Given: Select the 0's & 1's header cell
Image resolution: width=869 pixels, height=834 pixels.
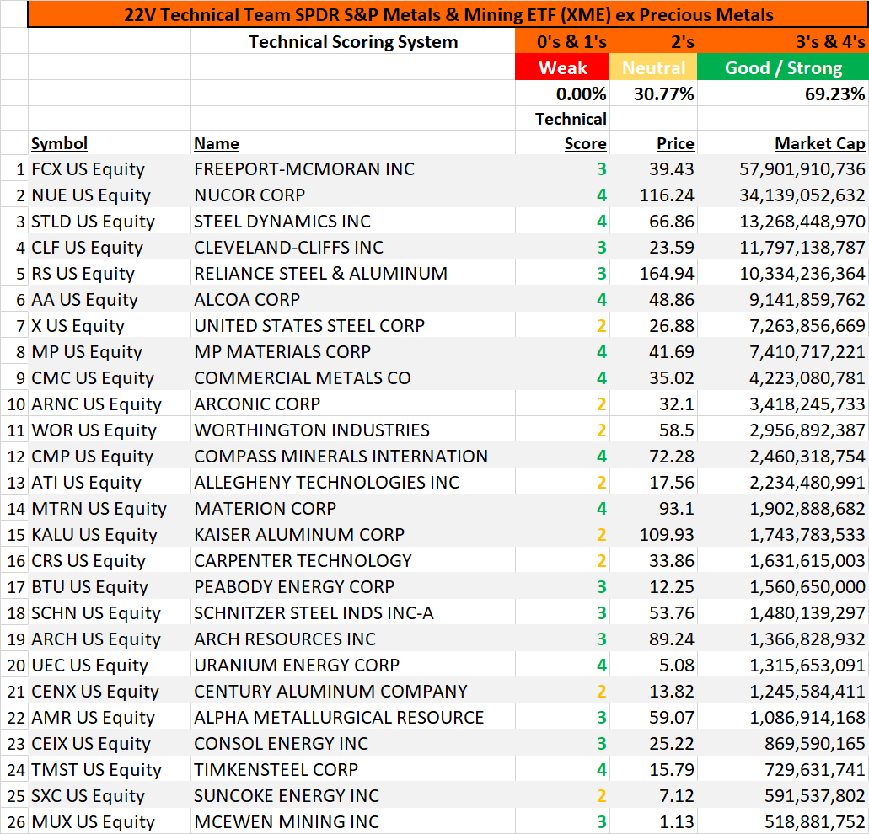Looking at the screenshot, I should click(562, 41).
